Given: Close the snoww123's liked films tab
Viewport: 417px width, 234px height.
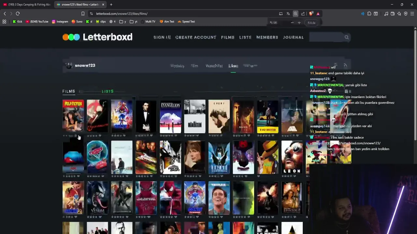Looking at the screenshot, I should coord(103,5).
